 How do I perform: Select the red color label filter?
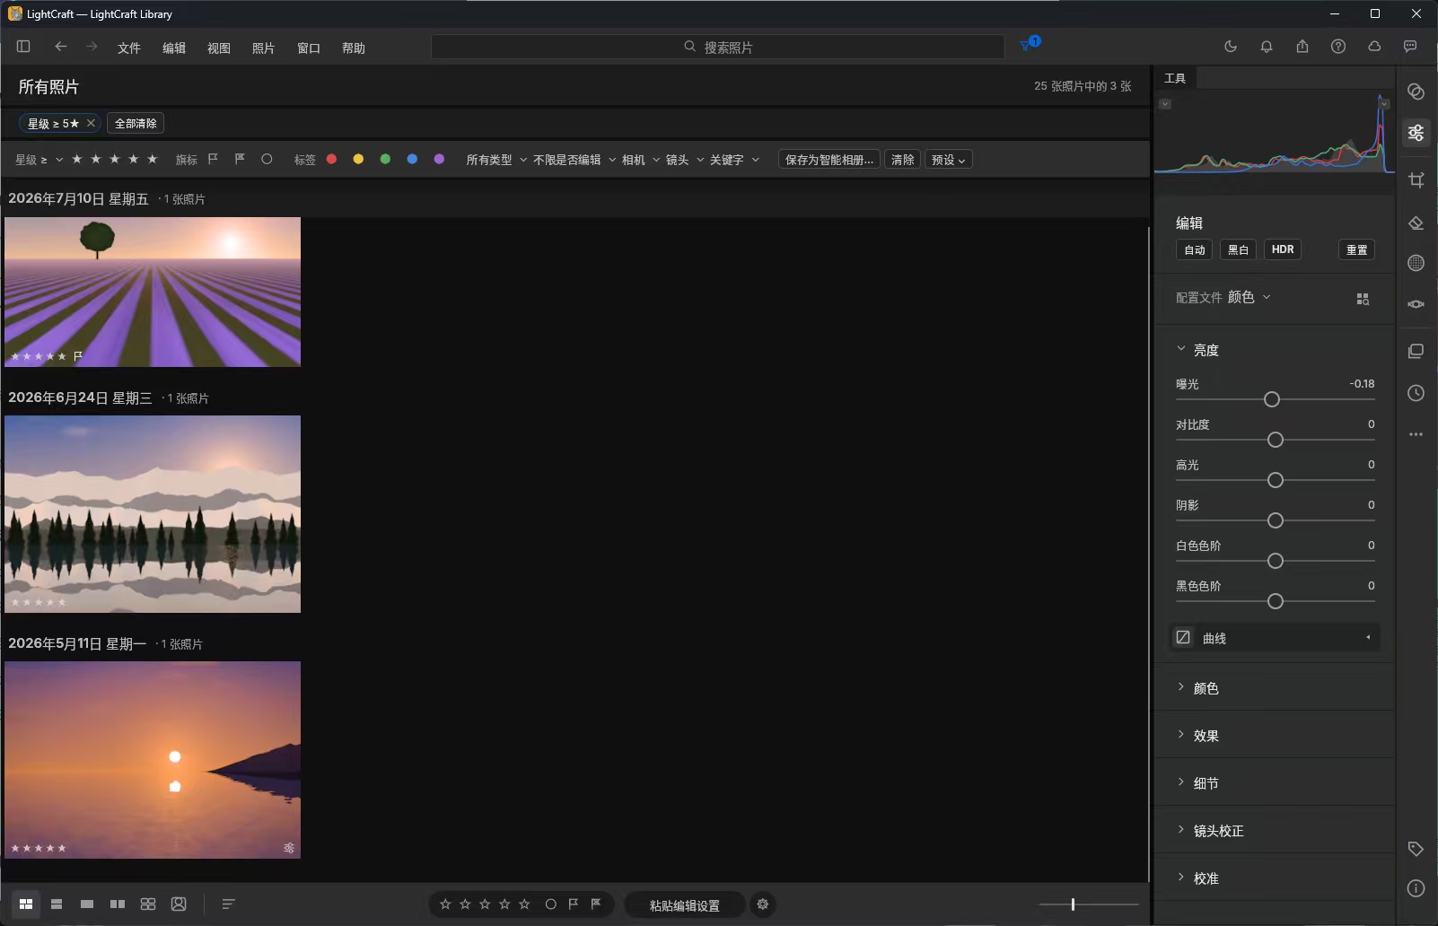tap(331, 159)
